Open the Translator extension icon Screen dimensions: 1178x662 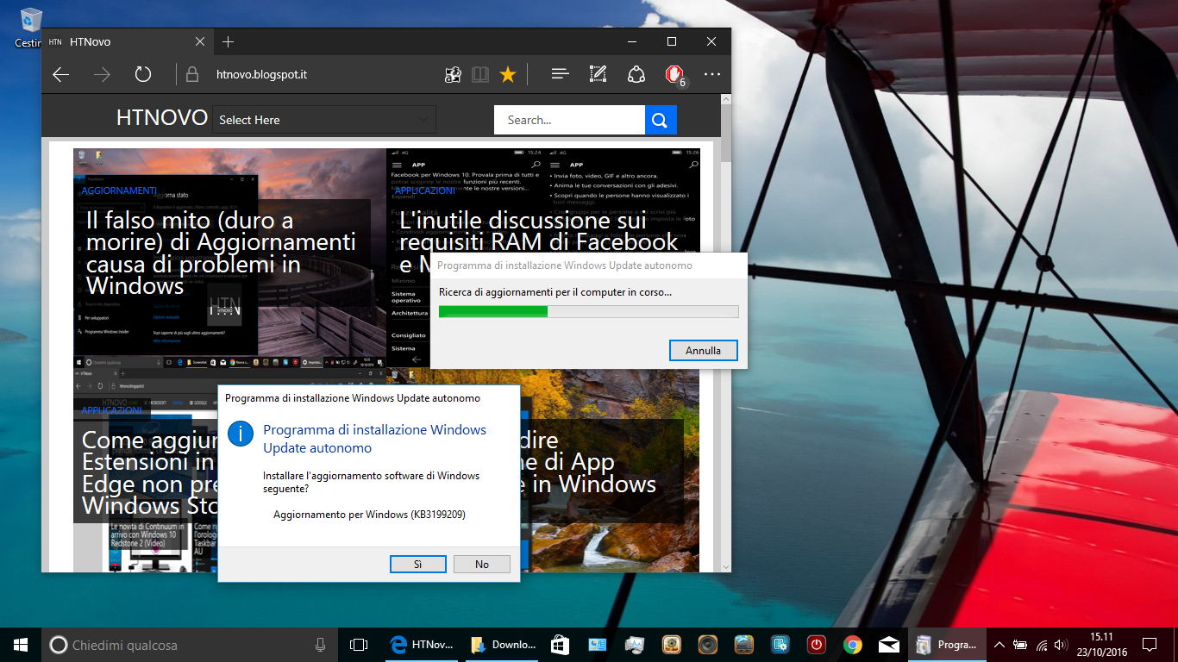click(453, 75)
